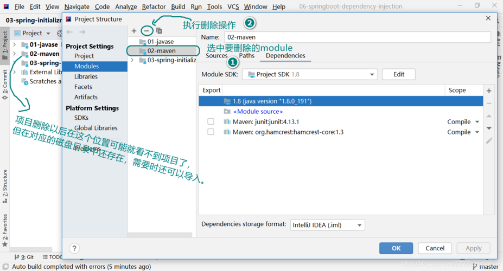
Task: Click the forward navigation arrow
Action: click(x=82, y=32)
